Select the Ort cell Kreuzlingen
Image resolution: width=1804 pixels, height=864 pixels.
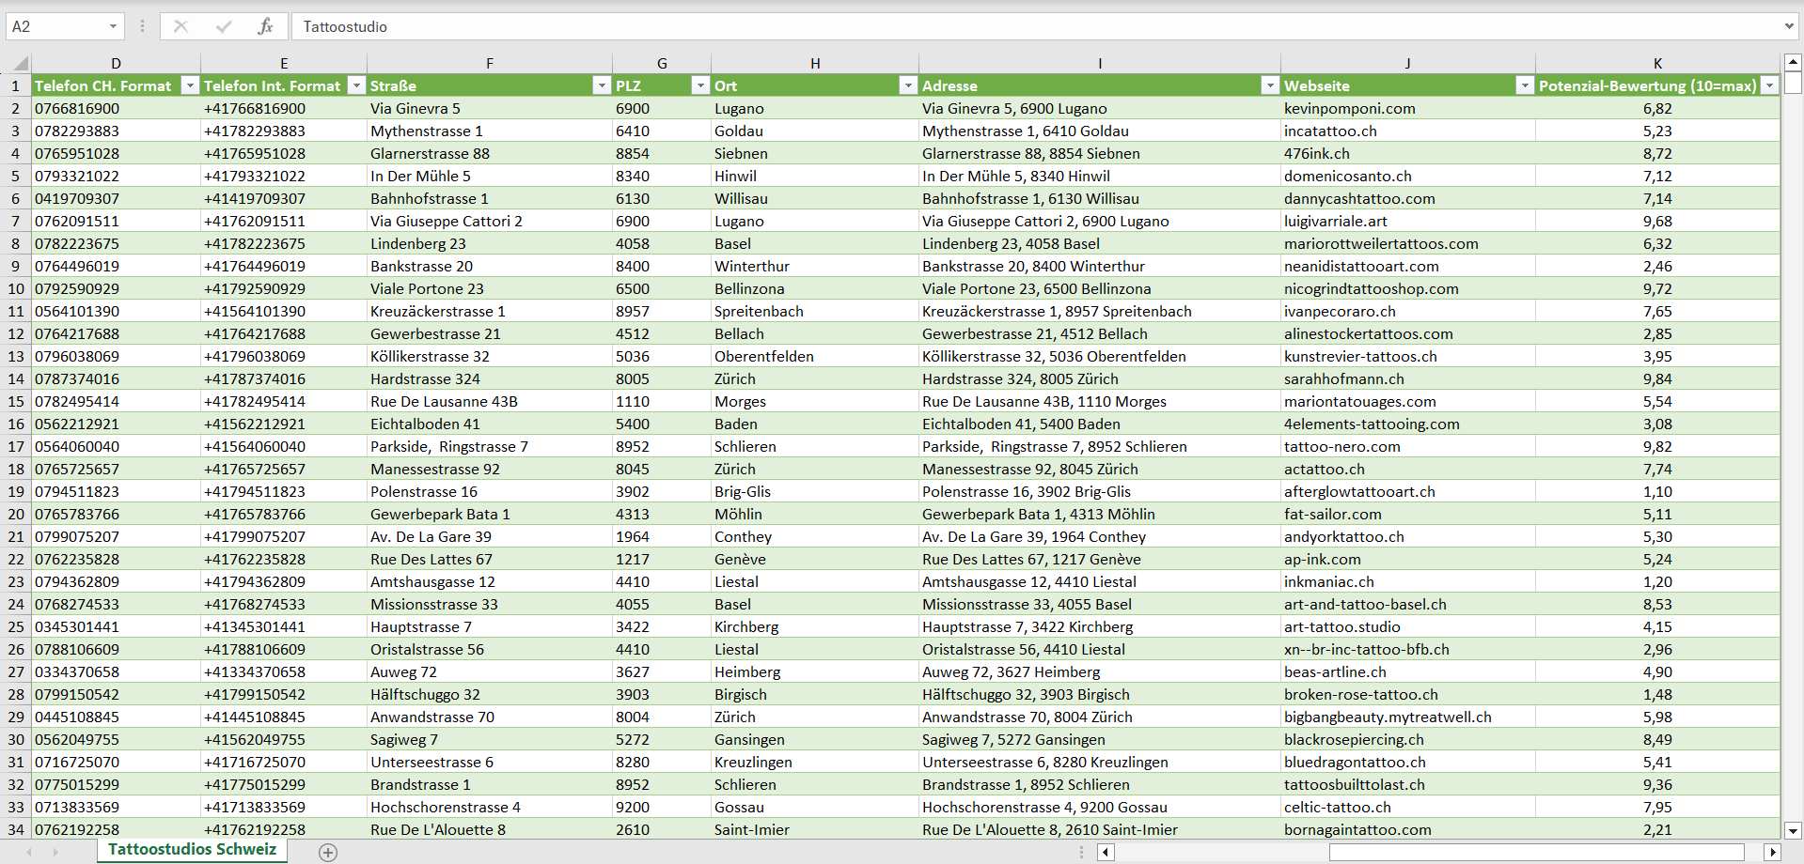pos(815,762)
